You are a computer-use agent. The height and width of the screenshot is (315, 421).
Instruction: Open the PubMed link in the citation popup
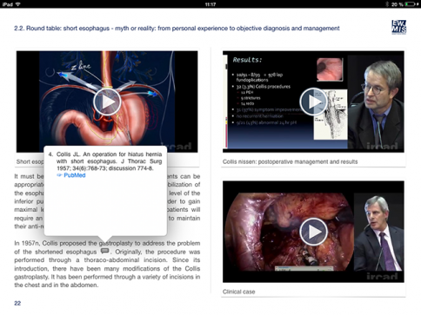tap(75, 175)
